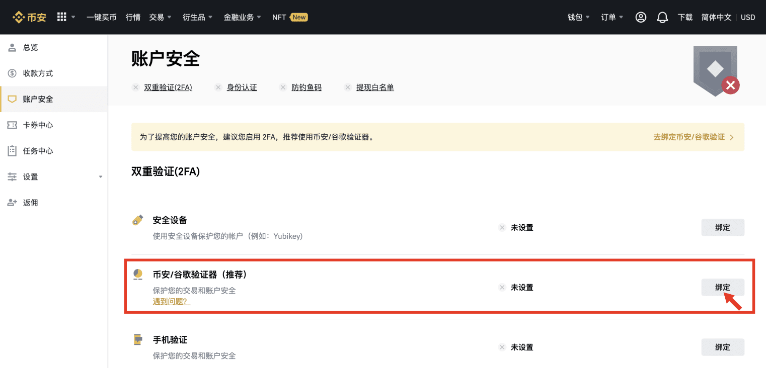Follow the 去绑定币安/谷歌验证 link
Screen dimensions: 766x368
coord(694,137)
